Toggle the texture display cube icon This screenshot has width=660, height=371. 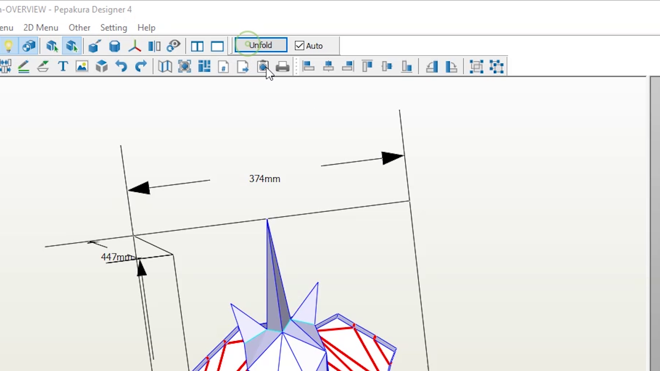pos(29,46)
